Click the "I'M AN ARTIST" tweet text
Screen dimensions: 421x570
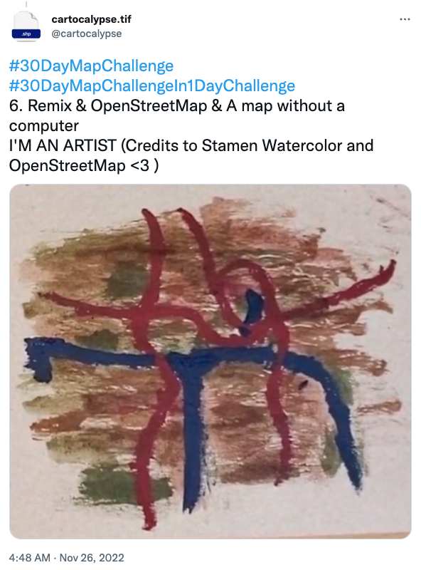(x=63, y=145)
